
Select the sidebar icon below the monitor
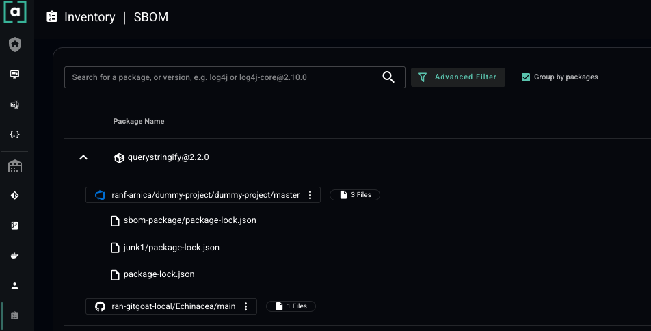click(14, 104)
